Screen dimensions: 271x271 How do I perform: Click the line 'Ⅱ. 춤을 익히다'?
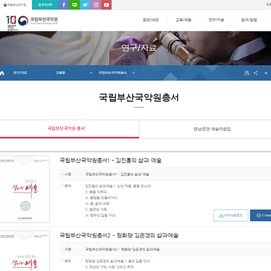click(x=96, y=192)
